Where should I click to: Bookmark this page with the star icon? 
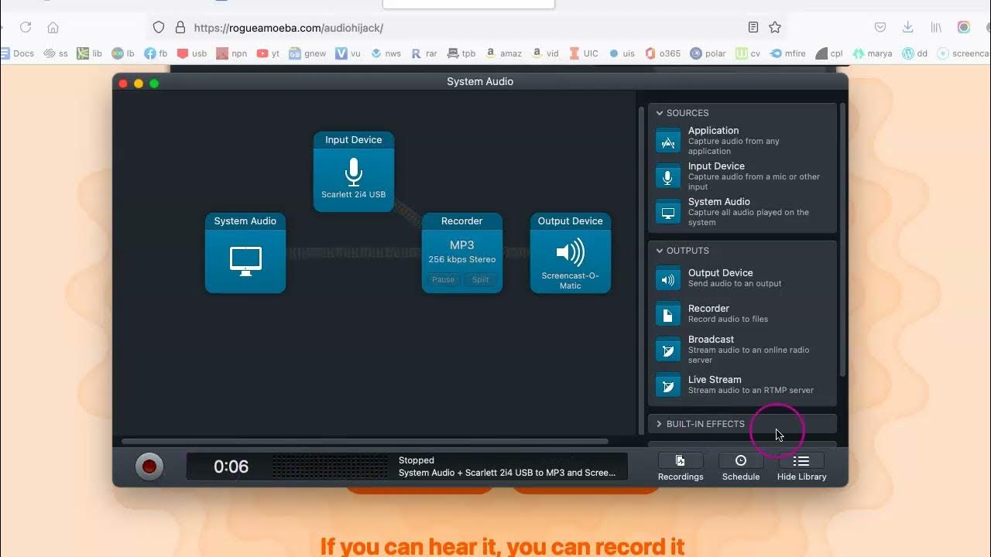point(775,27)
